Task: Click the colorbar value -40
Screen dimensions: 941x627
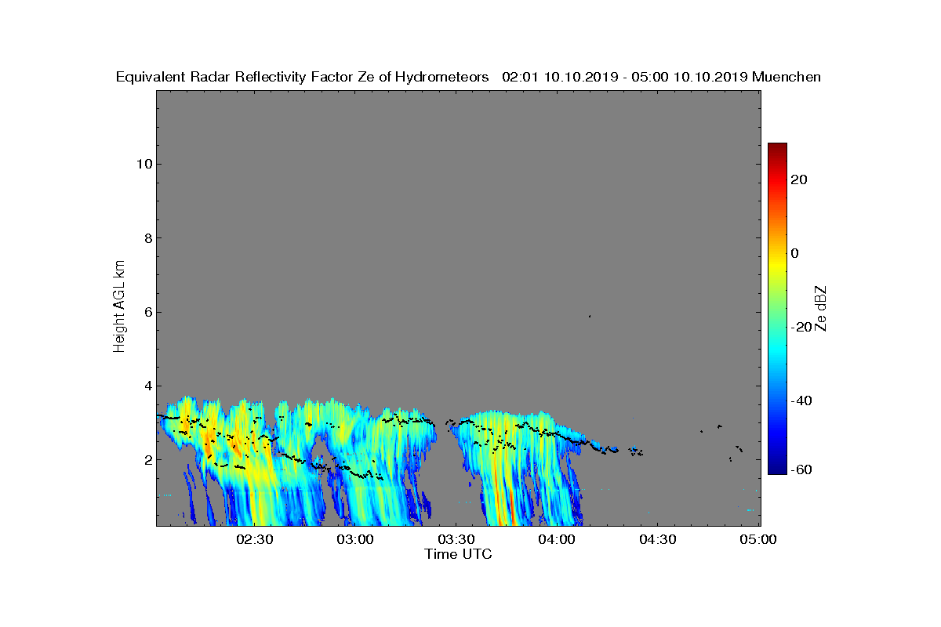Action: (801, 400)
